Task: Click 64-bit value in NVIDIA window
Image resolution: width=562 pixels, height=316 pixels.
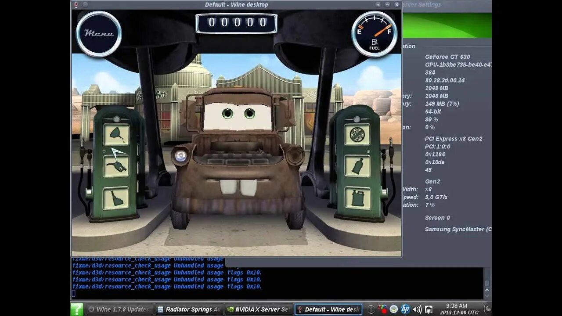Action: point(433,111)
